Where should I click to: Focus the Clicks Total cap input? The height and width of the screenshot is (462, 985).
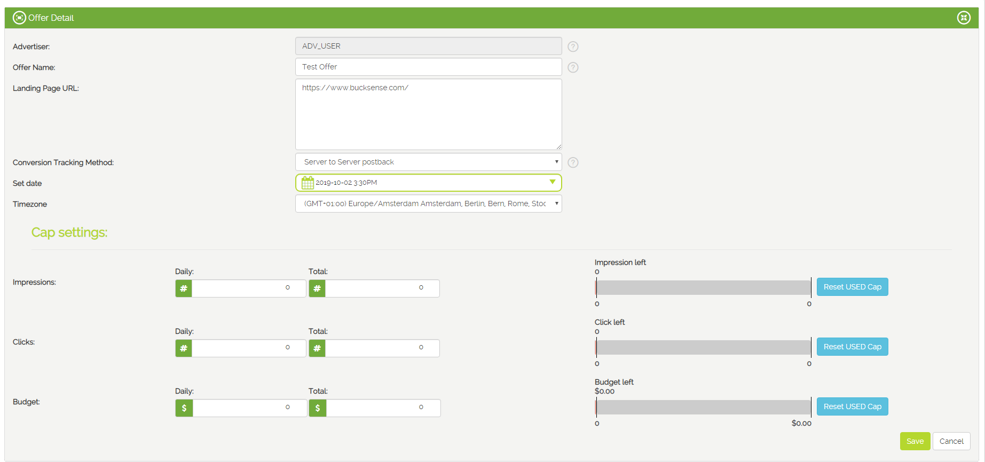point(382,348)
